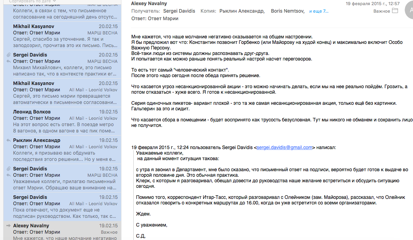Click sender name Alexey Navalny in message header
This screenshot has height=240, width=413.
[149, 4]
